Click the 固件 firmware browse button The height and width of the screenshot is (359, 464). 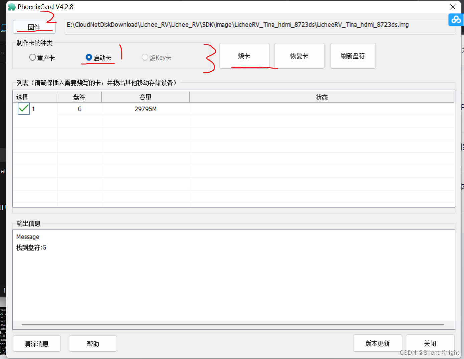click(34, 27)
